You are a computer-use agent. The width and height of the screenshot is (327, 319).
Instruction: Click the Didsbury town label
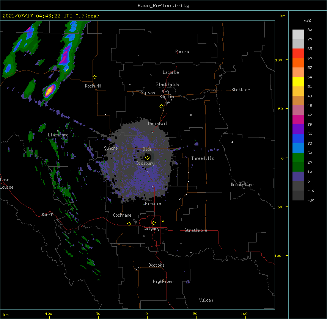146,163
